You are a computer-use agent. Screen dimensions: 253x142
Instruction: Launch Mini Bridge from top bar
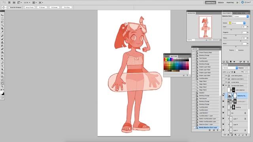click(x=14, y=3)
